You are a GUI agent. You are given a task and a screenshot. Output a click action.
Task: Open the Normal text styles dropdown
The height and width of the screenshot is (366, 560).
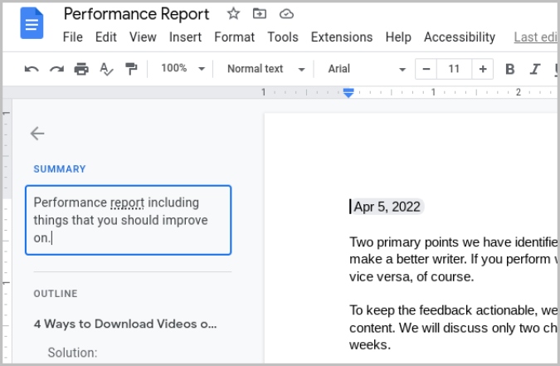pos(266,69)
